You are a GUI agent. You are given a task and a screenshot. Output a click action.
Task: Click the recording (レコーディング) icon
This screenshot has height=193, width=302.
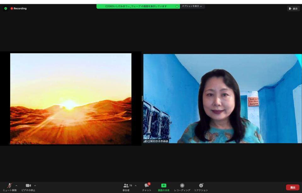(x=182, y=186)
